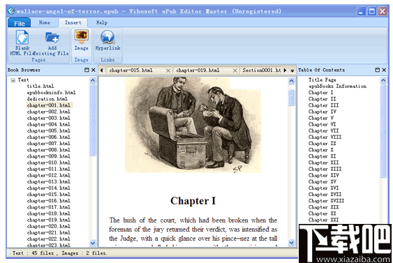393x263 pixels.
Task: Select chapter-010.html in Book Browser
Action: click(49, 163)
